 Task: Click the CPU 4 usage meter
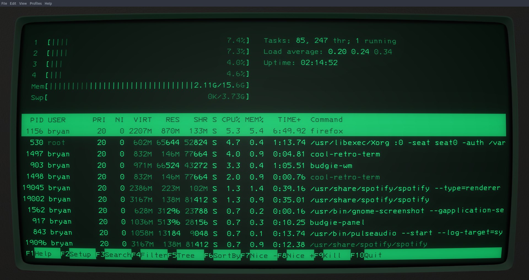point(141,74)
